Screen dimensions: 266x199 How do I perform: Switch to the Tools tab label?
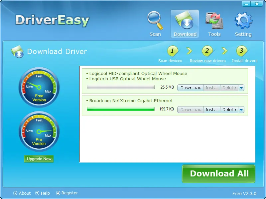point(214,34)
